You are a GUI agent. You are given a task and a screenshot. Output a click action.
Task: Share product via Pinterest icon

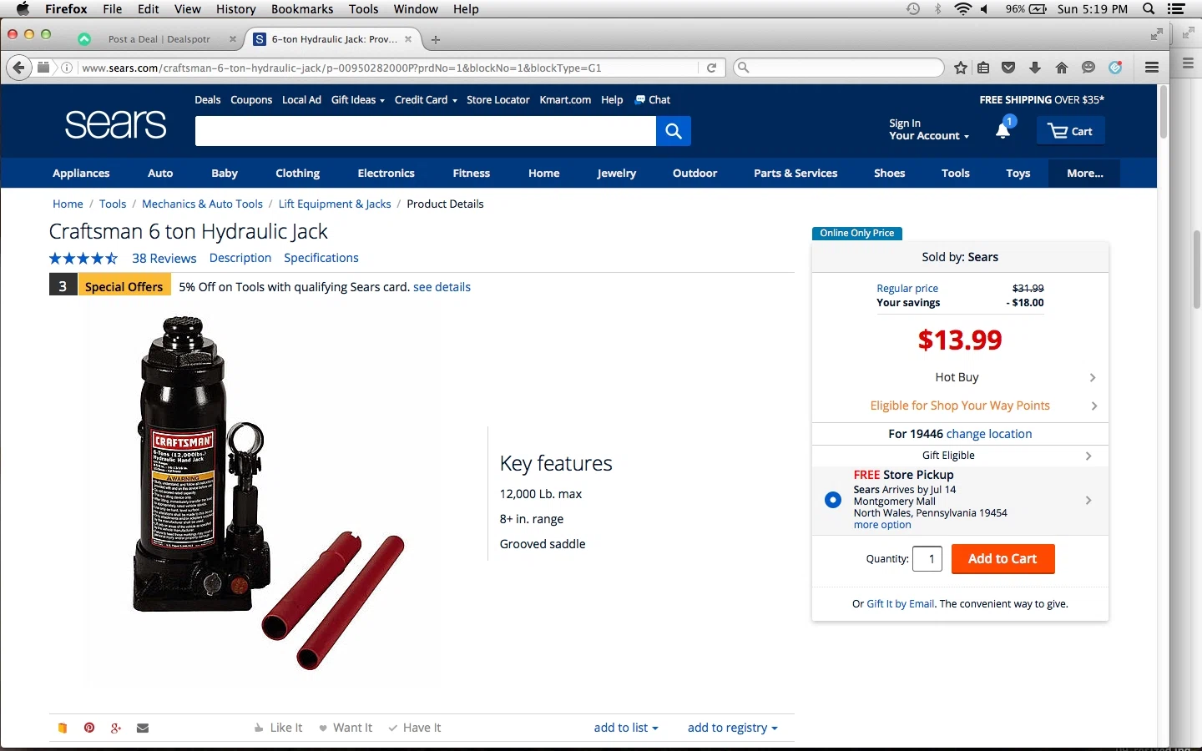click(89, 728)
